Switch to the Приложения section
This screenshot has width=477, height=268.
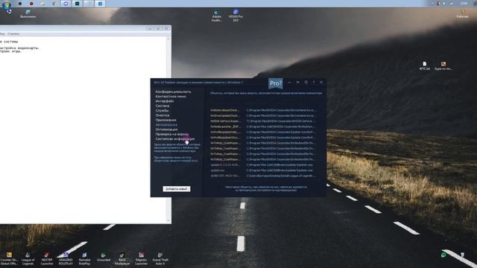pos(165,120)
